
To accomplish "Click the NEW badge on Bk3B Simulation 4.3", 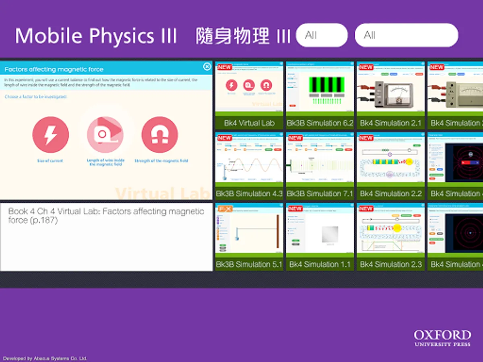I will click(224, 138).
